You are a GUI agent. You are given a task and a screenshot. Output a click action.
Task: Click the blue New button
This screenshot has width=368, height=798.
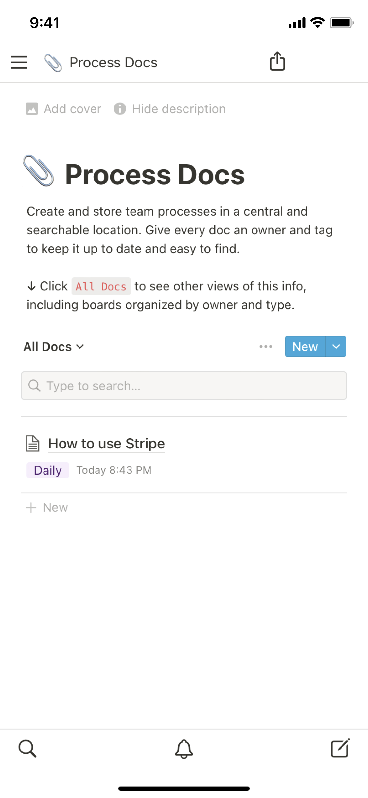click(305, 347)
